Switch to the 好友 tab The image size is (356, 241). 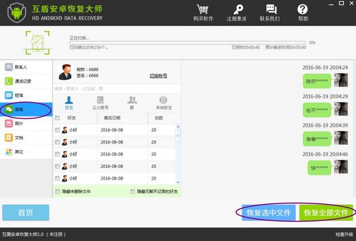[x=69, y=103]
